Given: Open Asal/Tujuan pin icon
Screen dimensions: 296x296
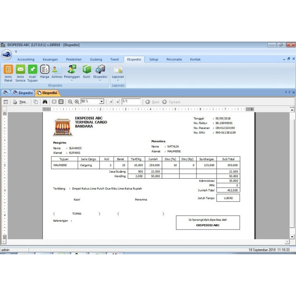Looking at the screenshot, I should coord(32,69).
